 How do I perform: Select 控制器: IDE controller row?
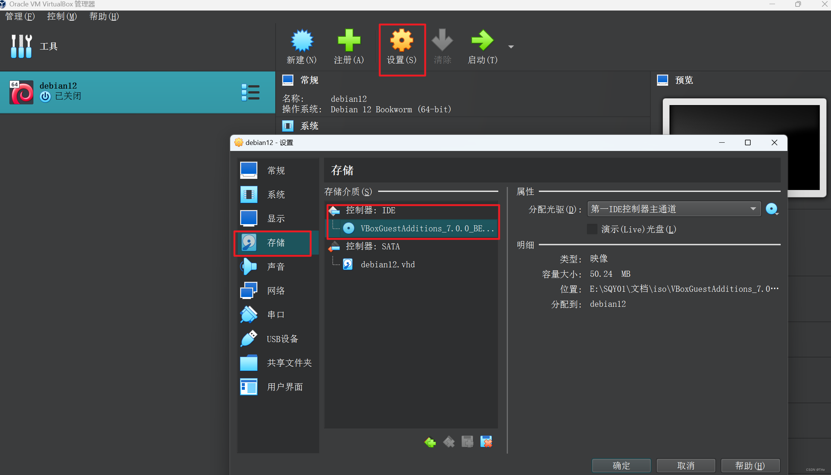(411, 210)
